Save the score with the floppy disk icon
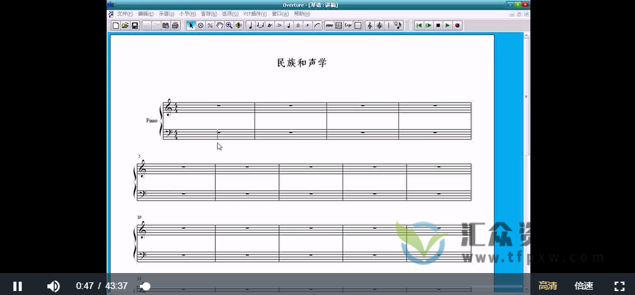Screen dimensions: 635x295 [135, 26]
